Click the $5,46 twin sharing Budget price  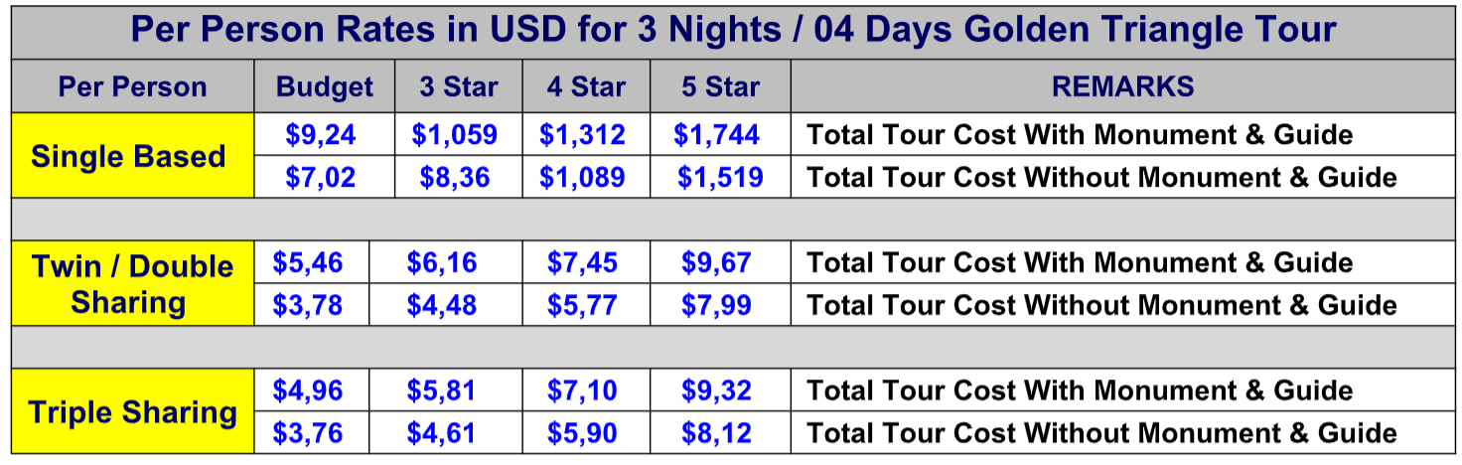(308, 262)
